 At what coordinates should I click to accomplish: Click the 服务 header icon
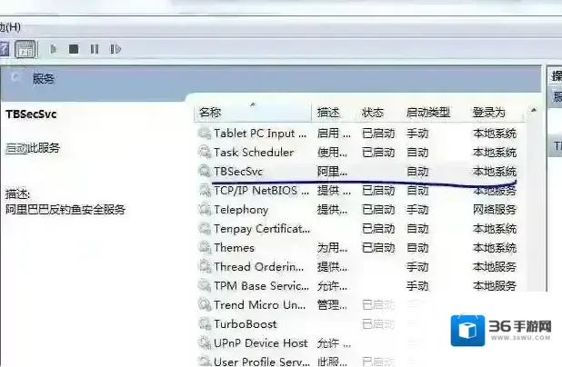[15, 76]
